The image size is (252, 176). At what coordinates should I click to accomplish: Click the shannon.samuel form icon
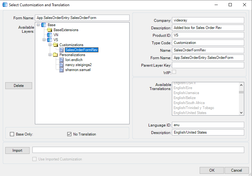(61, 70)
